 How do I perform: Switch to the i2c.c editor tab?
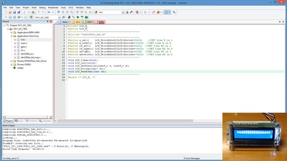tap(76, 22)
